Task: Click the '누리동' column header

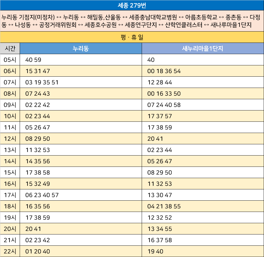Action: [x=81, y=48]
